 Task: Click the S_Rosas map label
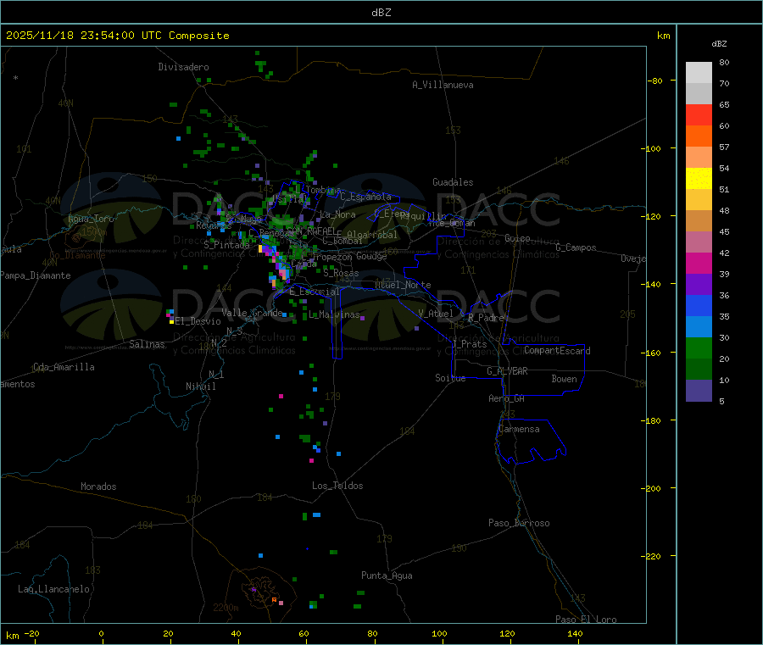tap(341, 274)
